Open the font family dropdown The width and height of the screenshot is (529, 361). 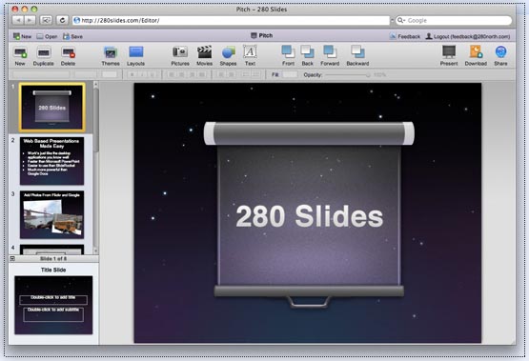pos(41,74)
